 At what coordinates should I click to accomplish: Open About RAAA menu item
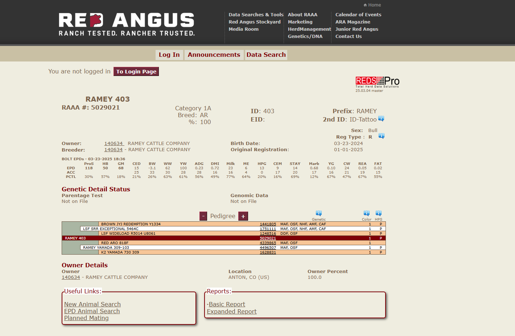click(302, 15)
